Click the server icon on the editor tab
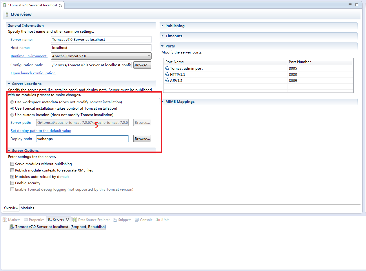The image size is (366, 271). (x=5, y=5)
